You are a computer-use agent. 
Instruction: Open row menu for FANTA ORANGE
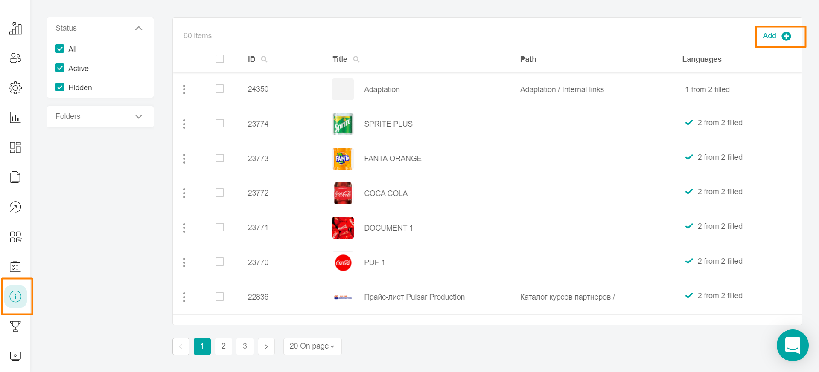[184, 159]
